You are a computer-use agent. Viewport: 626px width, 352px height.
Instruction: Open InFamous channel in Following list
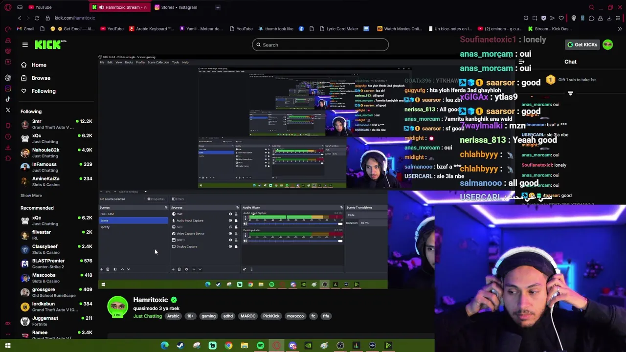[56, 167]
